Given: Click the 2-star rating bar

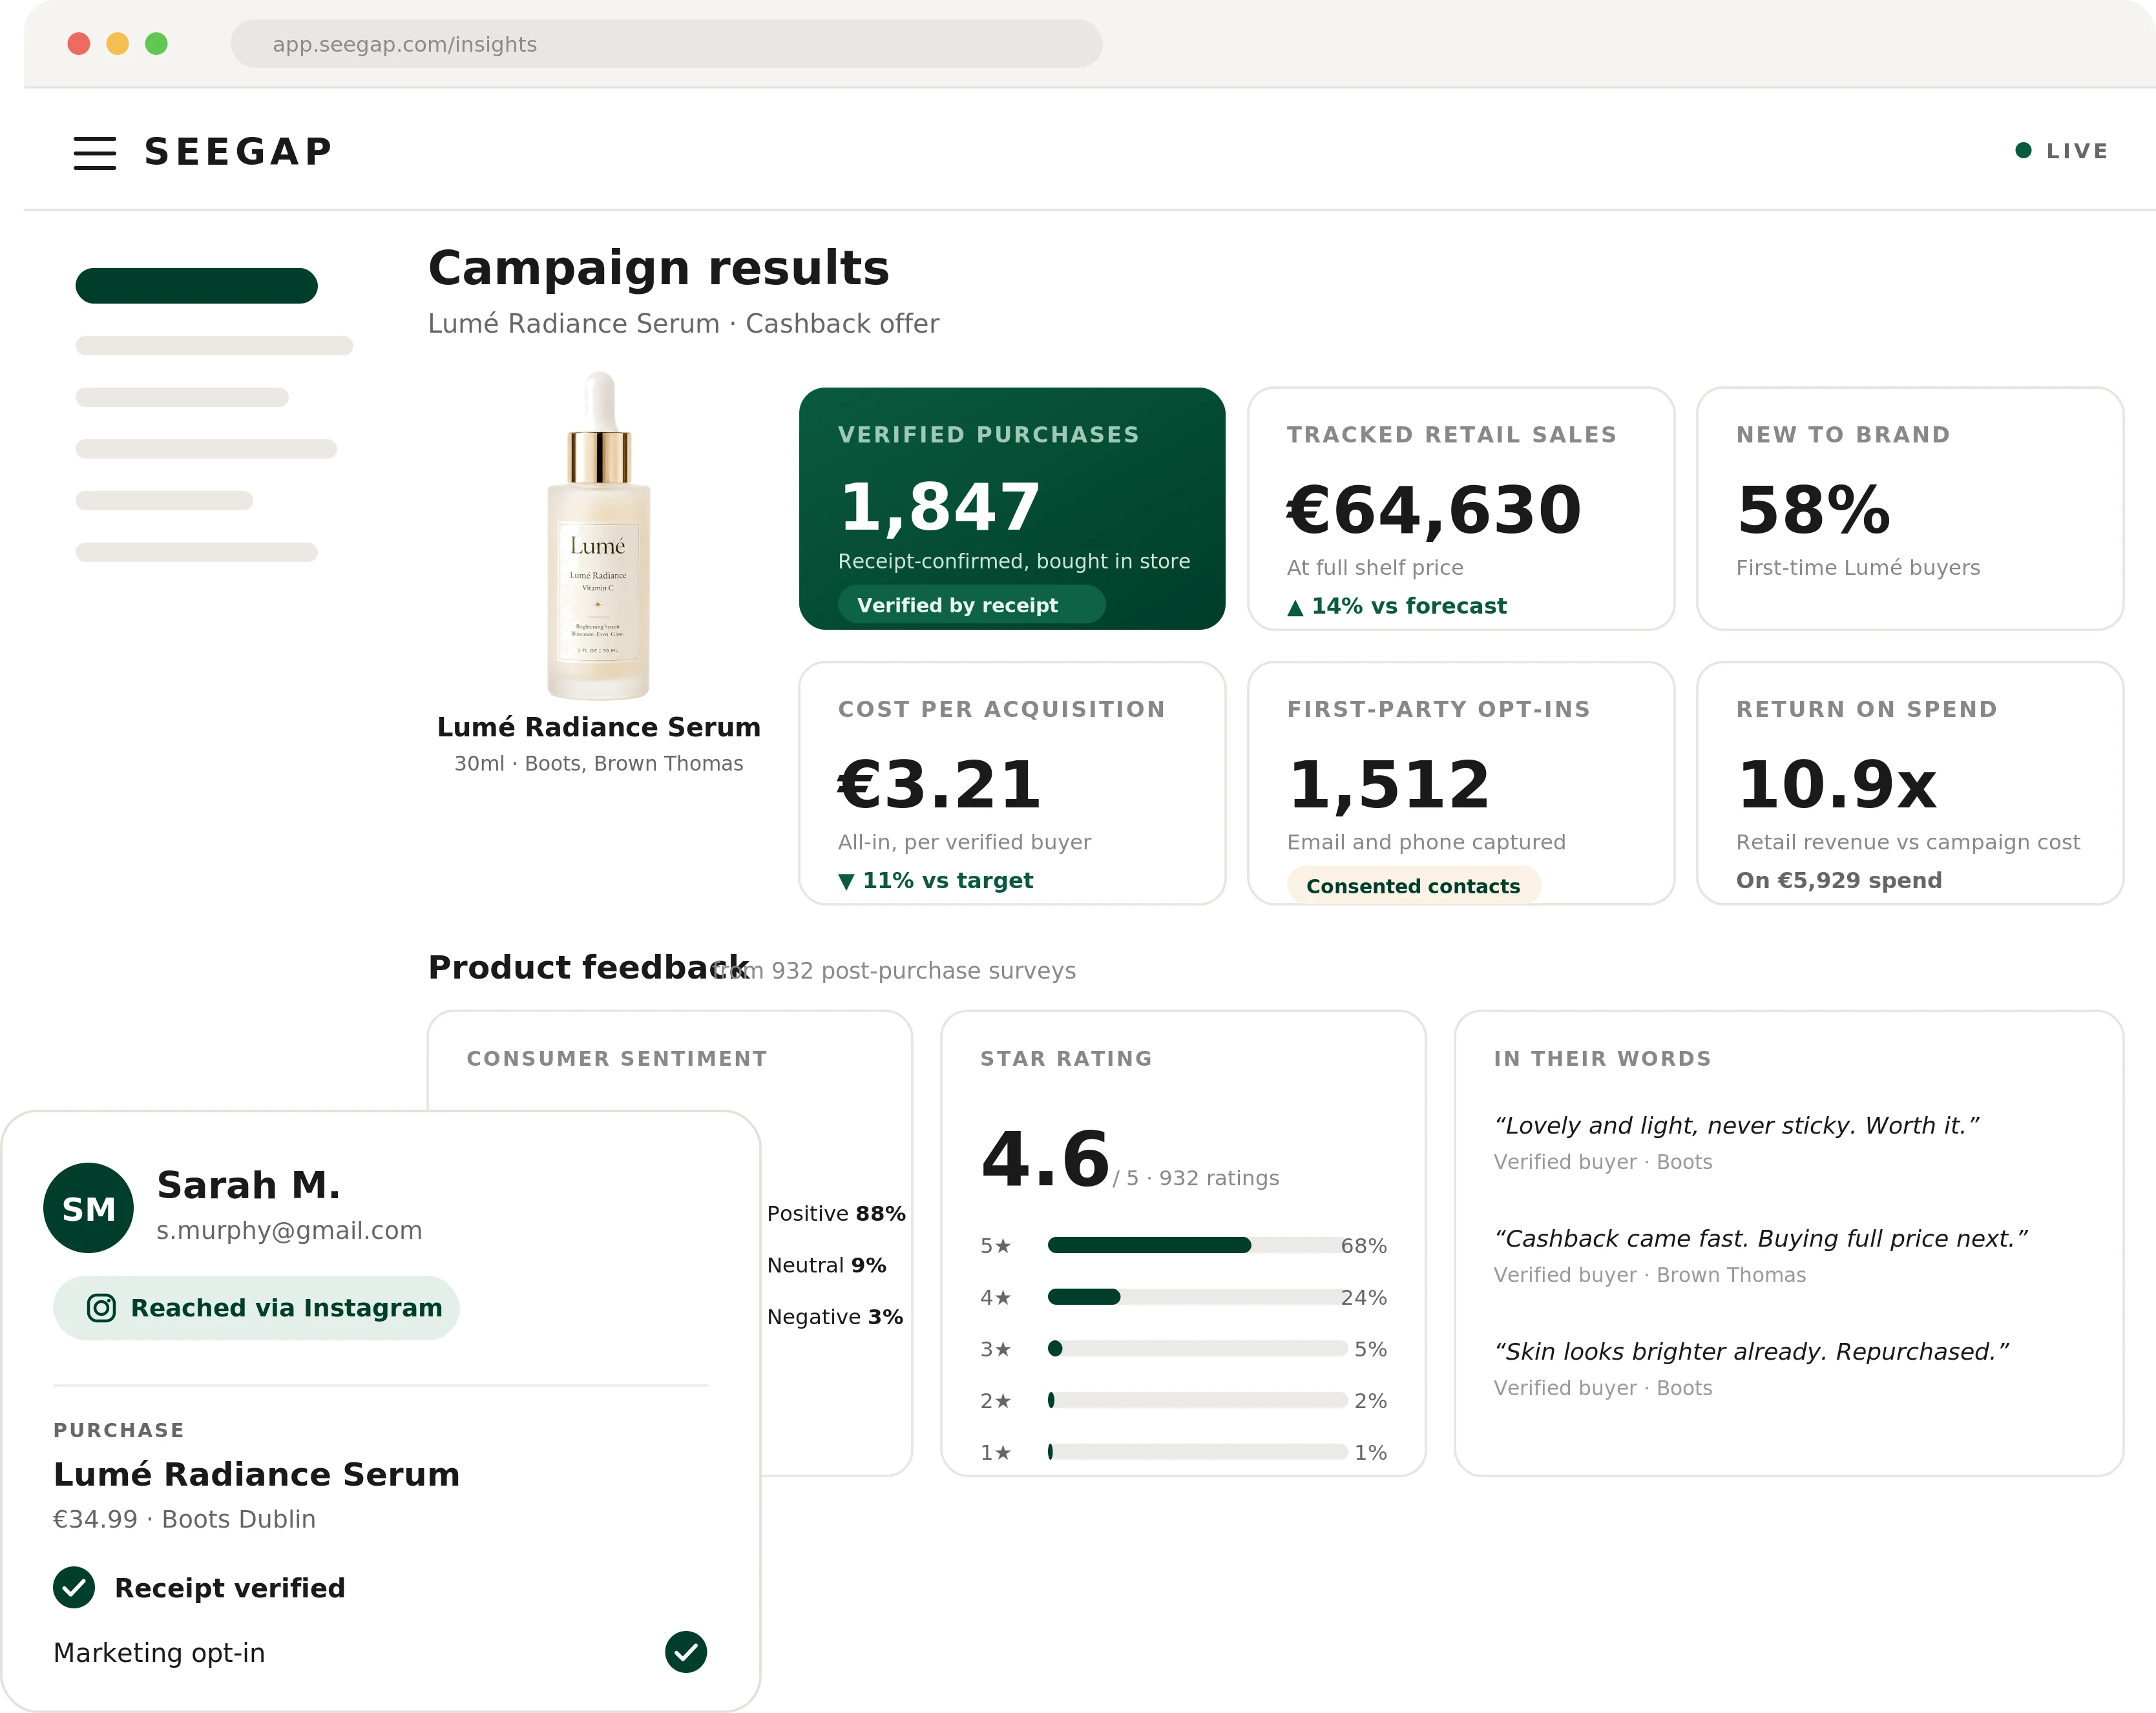Looking at the screenshot, I should [x=1197, y=1400].
